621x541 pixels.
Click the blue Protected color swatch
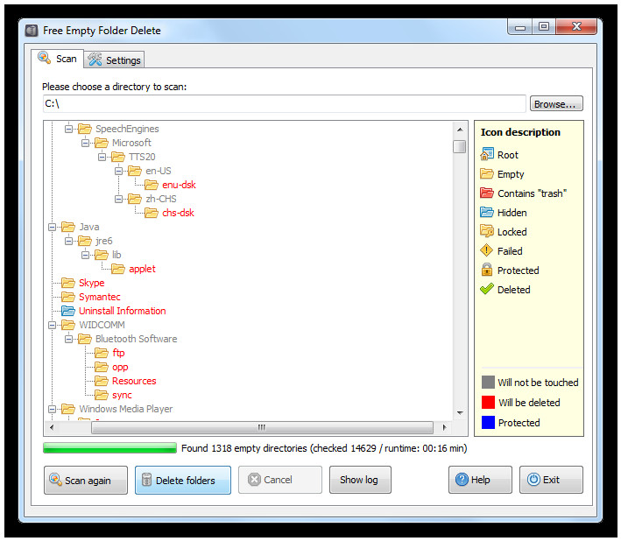pos(488,422)
